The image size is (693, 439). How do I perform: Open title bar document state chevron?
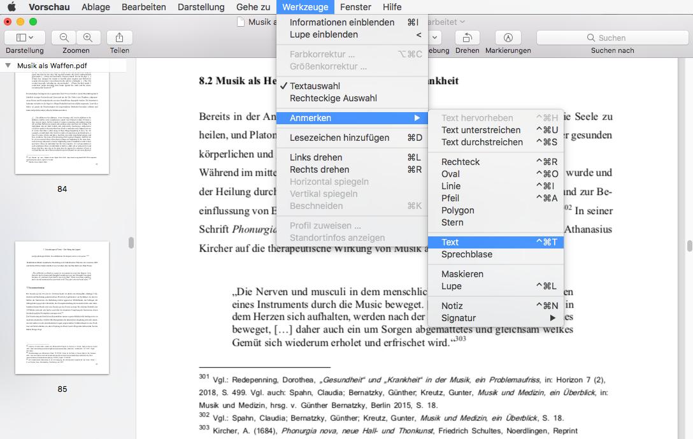(462, 22)
